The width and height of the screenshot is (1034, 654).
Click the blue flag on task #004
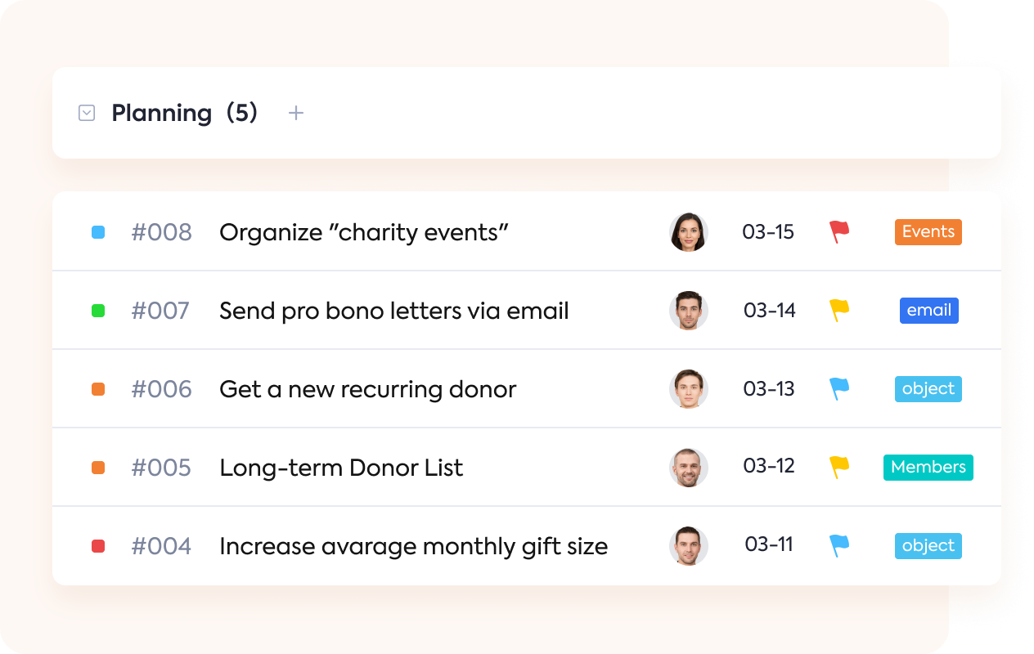[x=839, y=546]
